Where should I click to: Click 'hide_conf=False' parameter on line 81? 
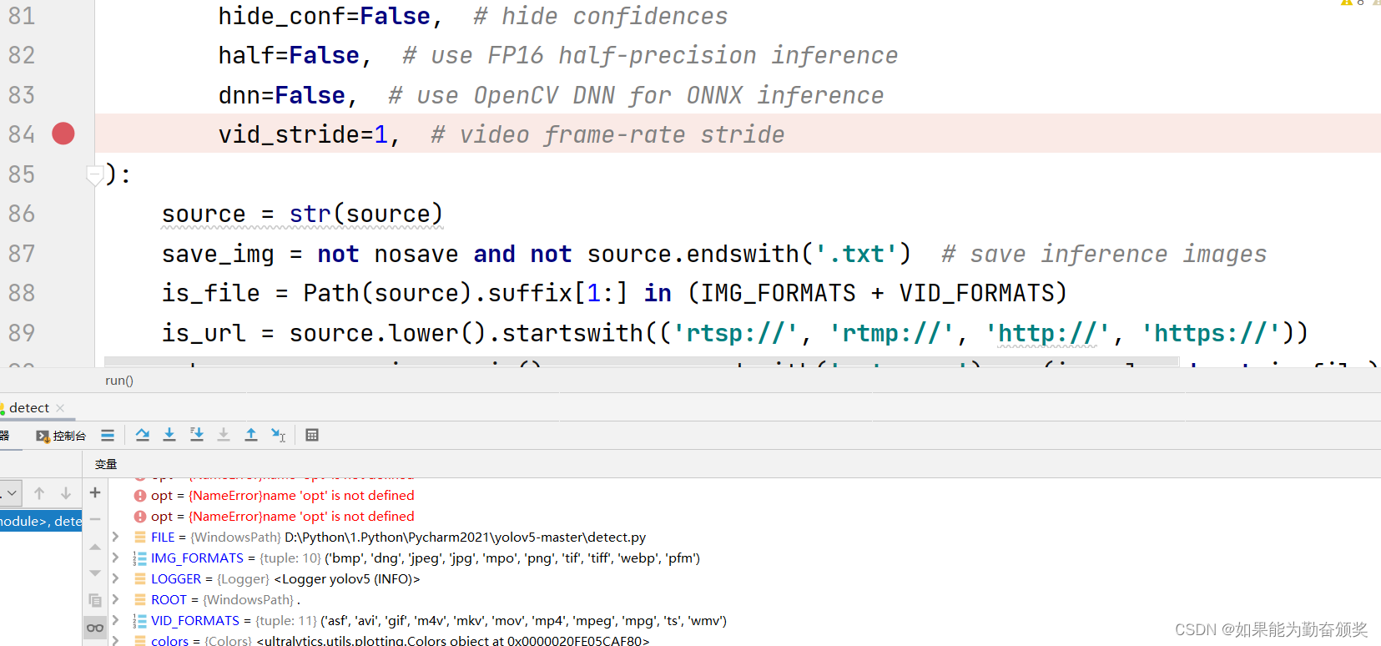point(325,16)
